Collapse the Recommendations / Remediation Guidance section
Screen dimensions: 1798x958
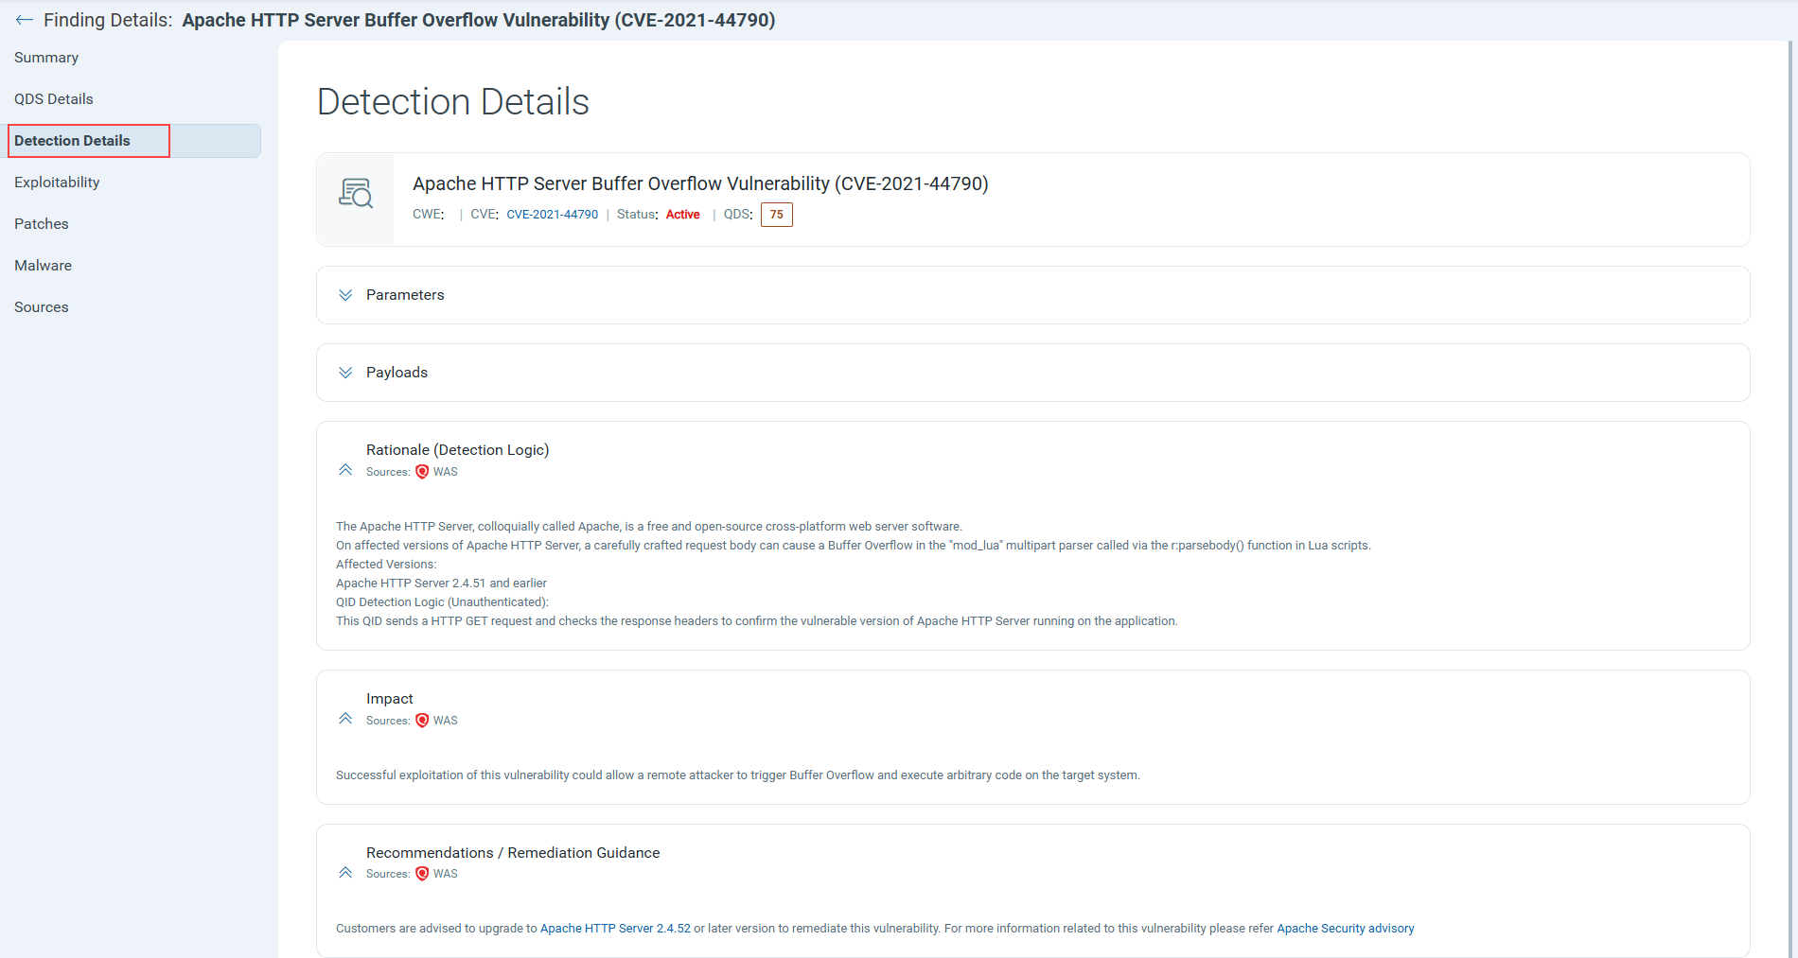click(345, 872)
